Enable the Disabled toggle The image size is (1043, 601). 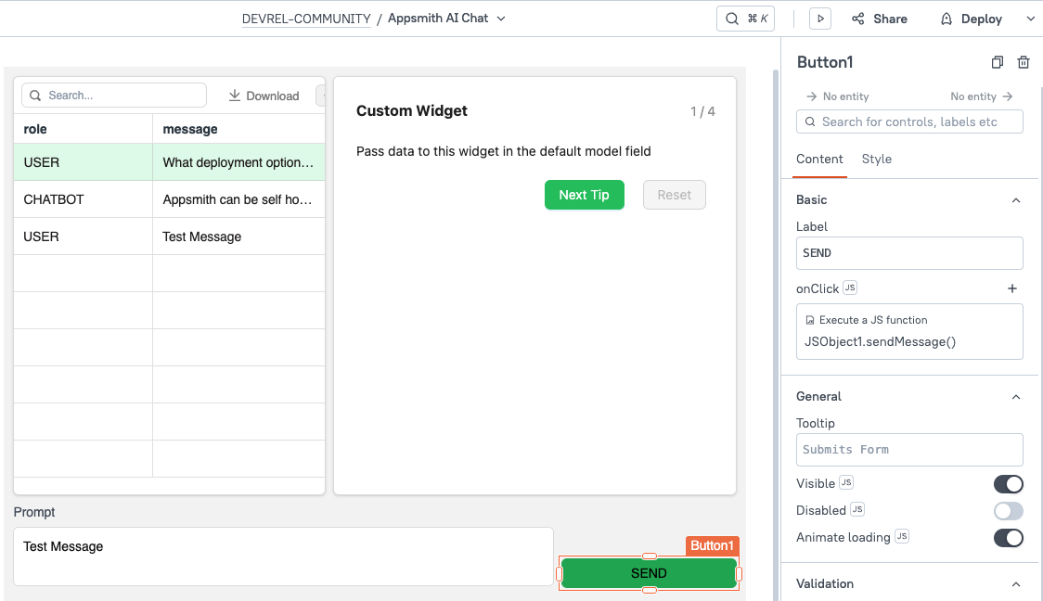[1009, 510]
